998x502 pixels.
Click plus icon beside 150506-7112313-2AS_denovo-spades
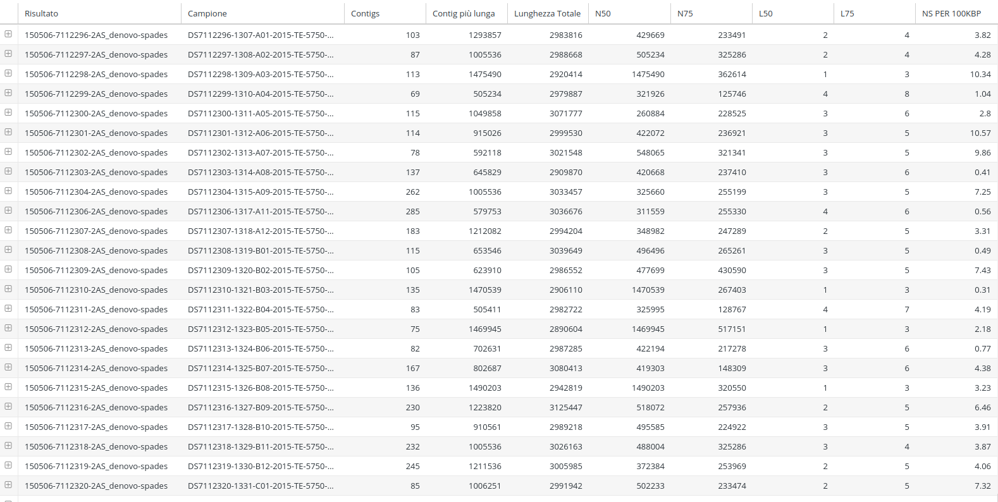(8, 348)
